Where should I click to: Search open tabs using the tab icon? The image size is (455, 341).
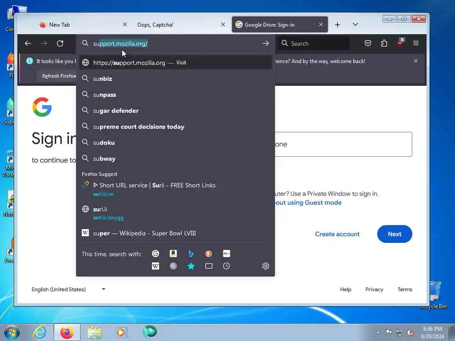[x=209, y=266]
